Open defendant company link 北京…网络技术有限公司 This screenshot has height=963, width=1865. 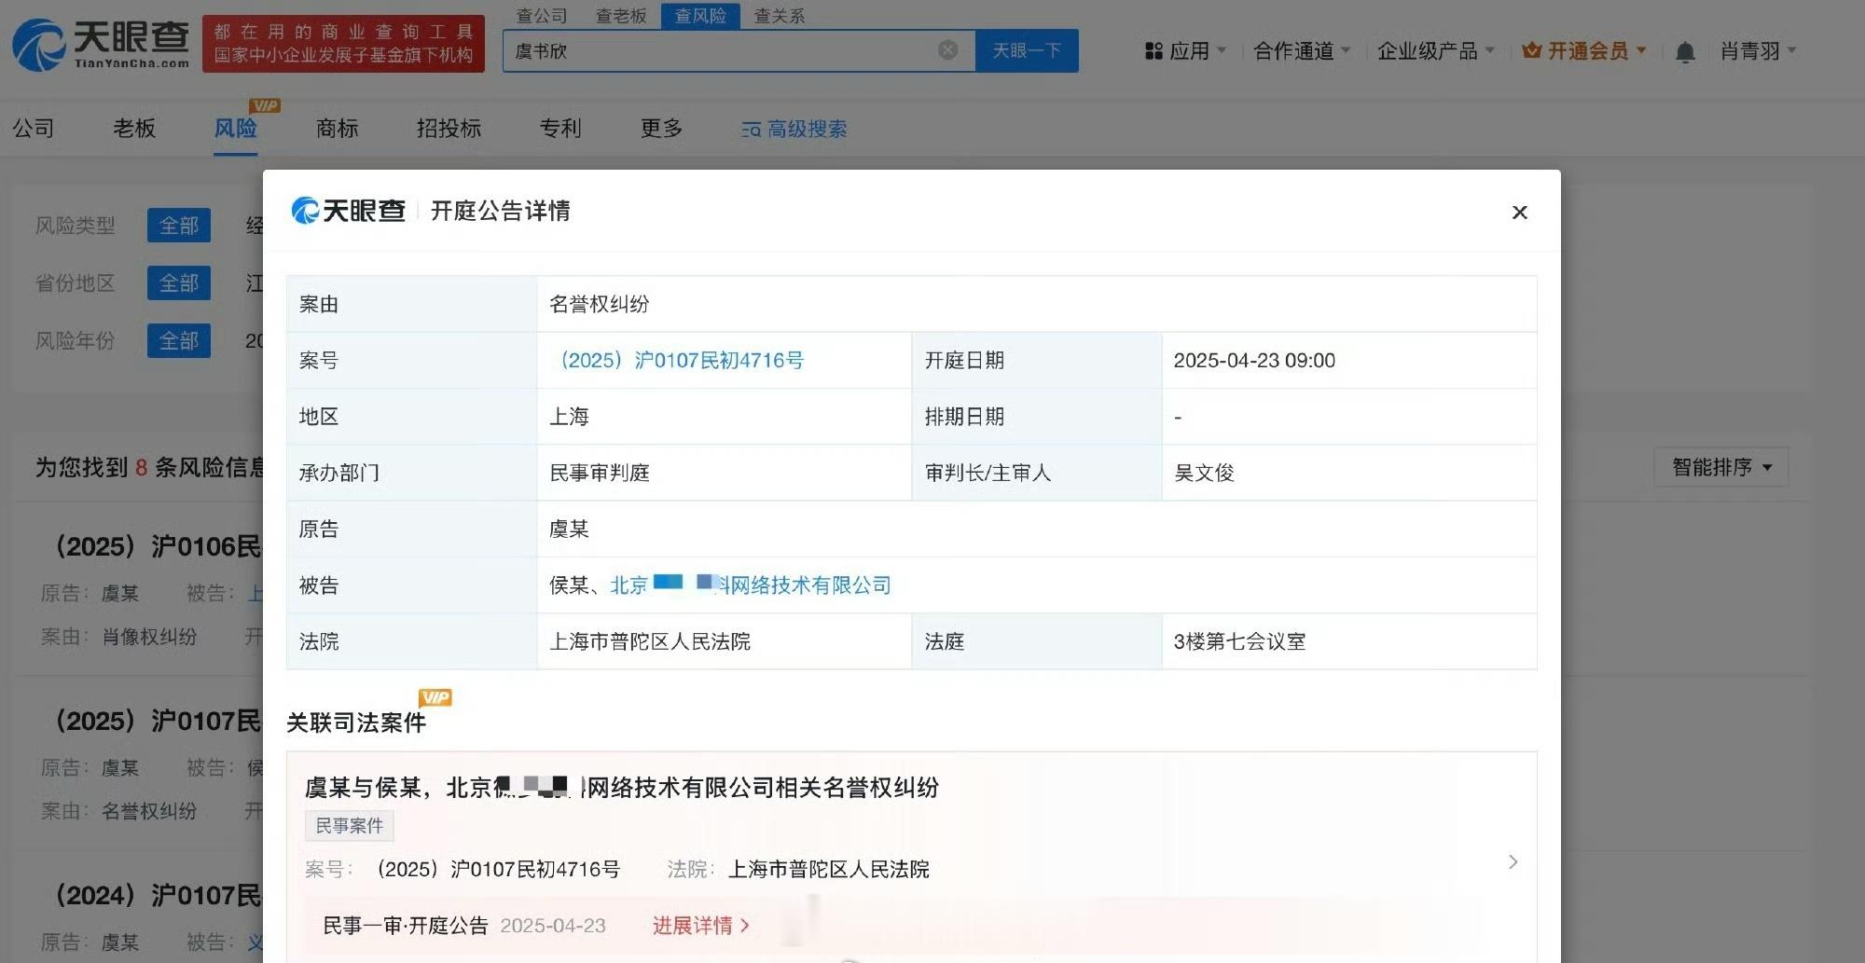[751, 585]
